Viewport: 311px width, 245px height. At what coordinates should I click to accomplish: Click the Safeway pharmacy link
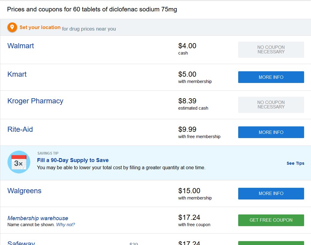click(21, 243)
